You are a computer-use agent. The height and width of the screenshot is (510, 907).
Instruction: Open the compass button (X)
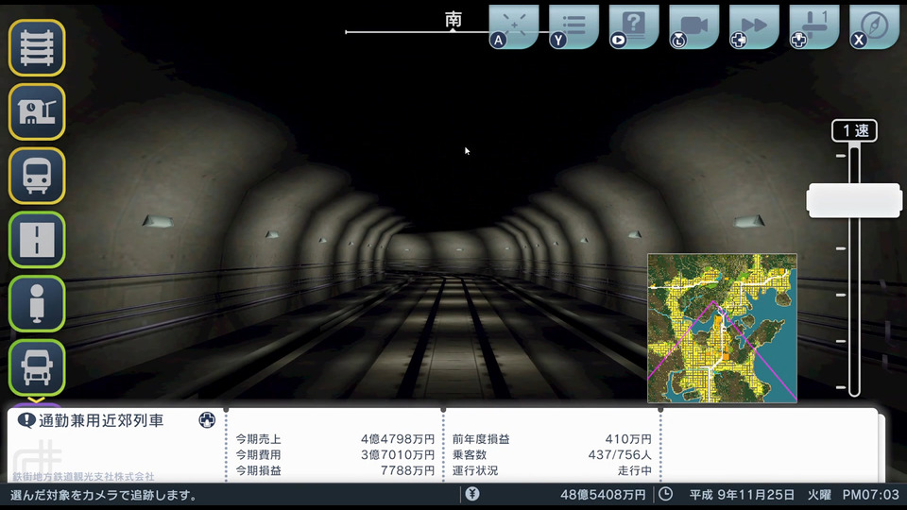[x=874, y=26]
